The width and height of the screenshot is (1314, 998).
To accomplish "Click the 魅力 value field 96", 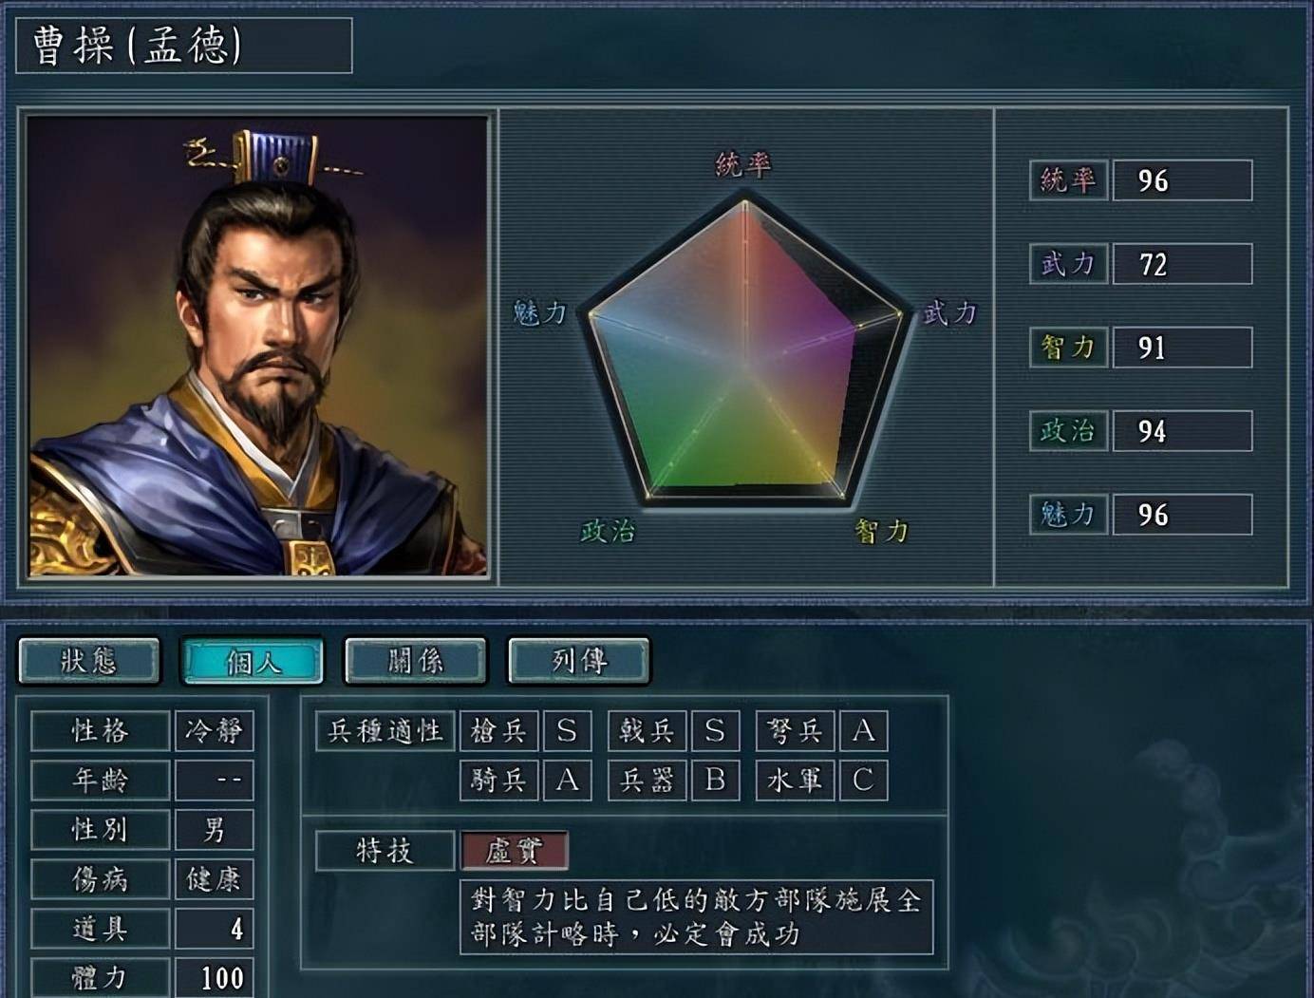I will click(1182, 515).
